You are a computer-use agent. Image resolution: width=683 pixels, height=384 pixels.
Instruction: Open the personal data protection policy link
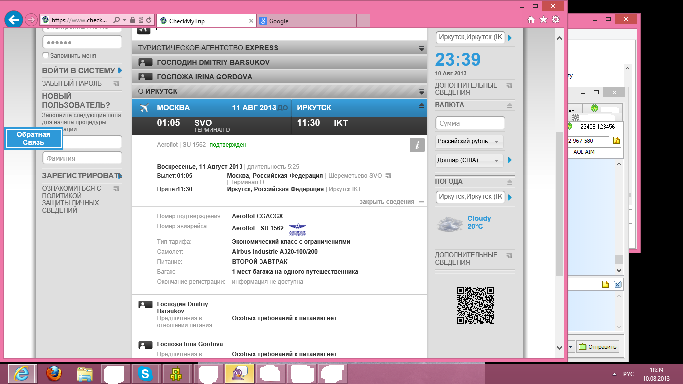click(x=70, y=200)
